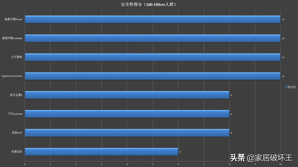Select the 赫曼米勒Areon category label
This screenshot has height=167, width=298.
coord(13,19)
